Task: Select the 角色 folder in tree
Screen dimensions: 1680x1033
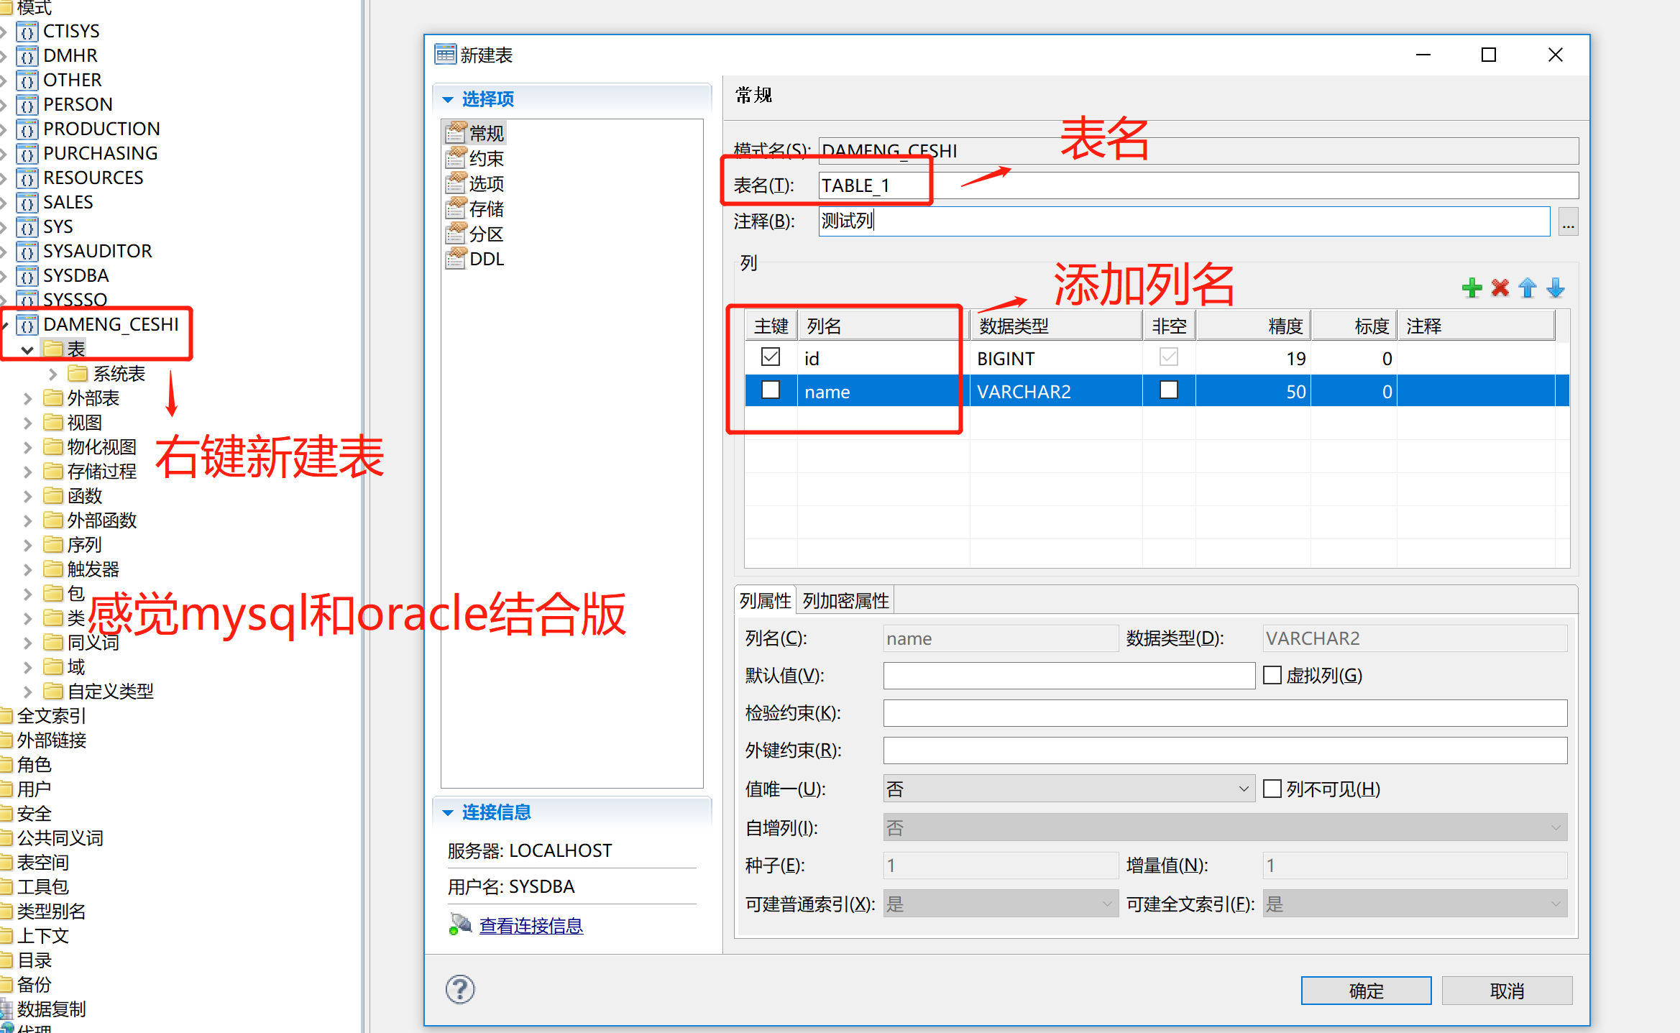Action: [26, 765]
